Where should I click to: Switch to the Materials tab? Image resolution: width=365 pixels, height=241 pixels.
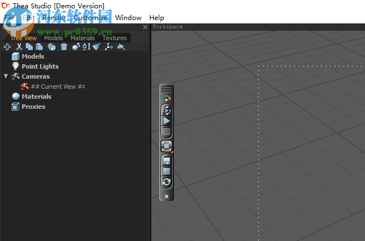[x=83, y=38]
